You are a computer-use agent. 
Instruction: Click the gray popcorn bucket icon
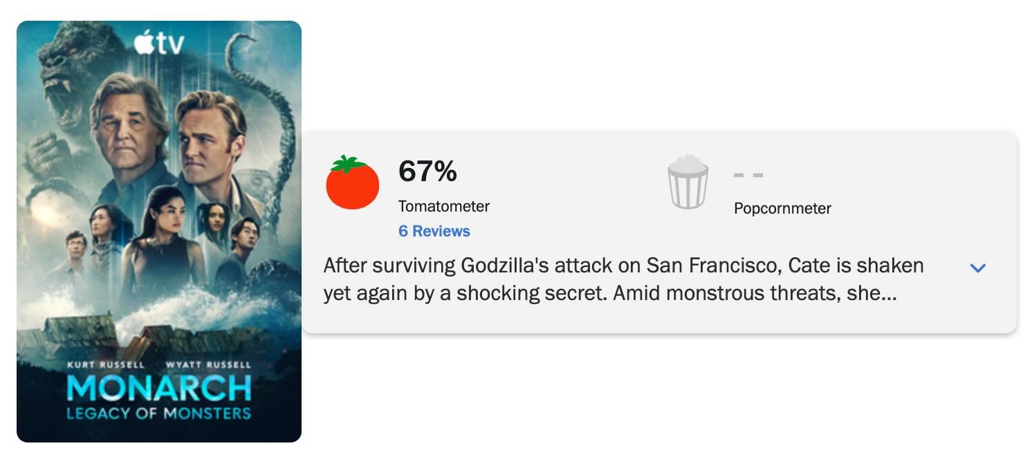tap(688, 183)
